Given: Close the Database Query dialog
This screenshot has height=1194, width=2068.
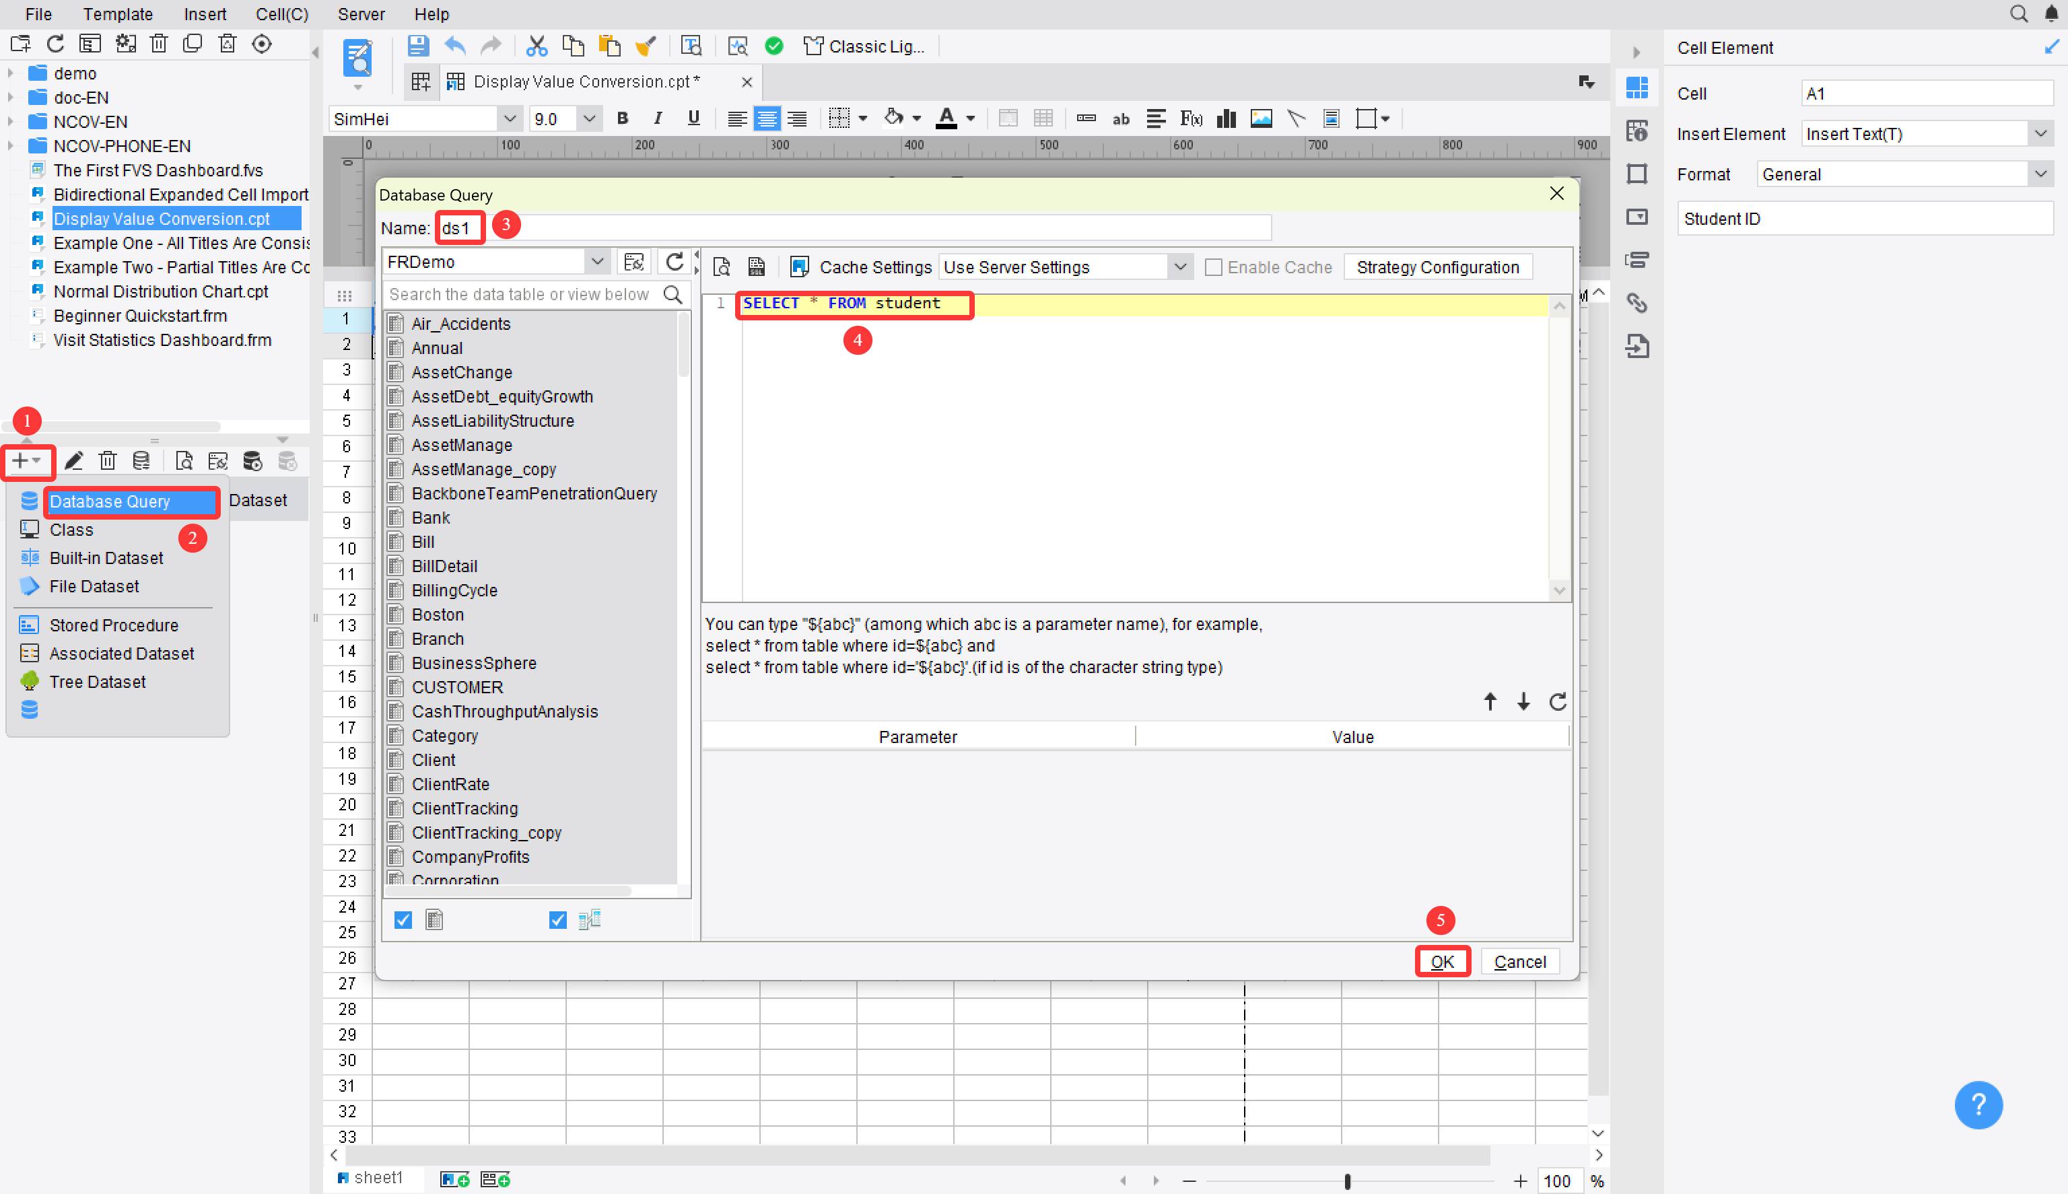Looking at the screenshot, I should [1557, 194].
